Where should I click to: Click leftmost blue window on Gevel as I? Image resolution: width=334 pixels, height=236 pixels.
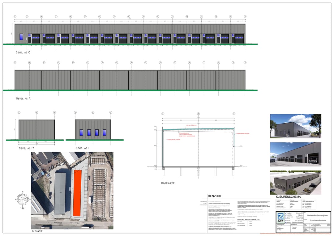81,132
